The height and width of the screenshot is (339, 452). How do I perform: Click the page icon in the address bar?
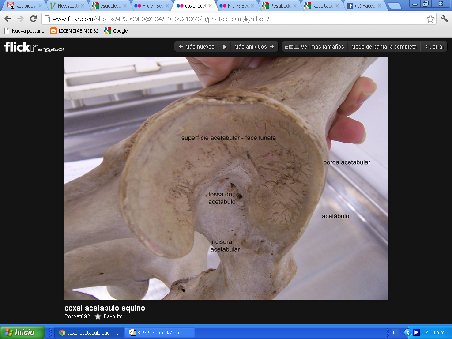click(47, 19)
